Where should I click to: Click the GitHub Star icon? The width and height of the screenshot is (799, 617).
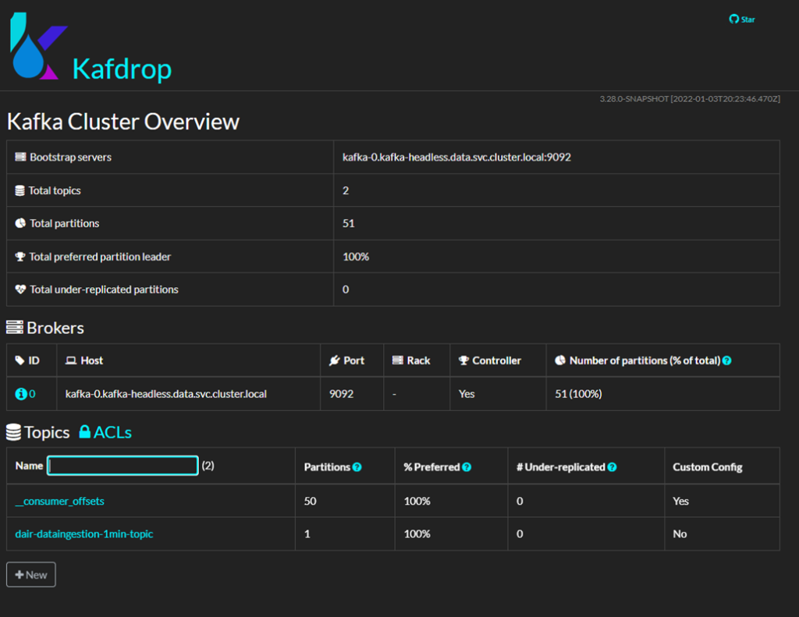pos(733,20)
